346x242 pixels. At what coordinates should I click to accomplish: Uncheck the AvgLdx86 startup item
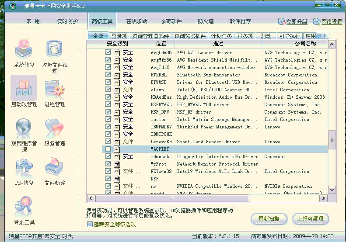pyautogui.click(x=108, y=52)
